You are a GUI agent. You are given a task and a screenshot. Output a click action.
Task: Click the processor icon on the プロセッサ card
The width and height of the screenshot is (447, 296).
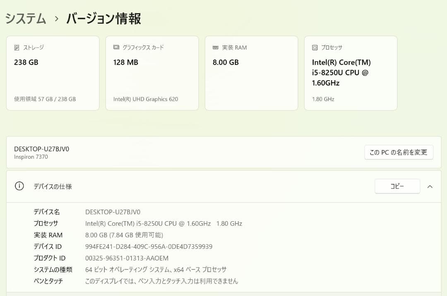(x=315, y=47)
